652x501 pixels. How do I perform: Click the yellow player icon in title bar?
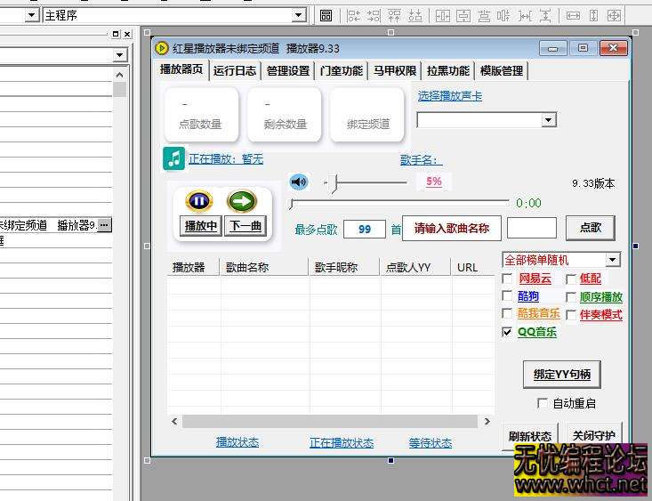point(162,48)
